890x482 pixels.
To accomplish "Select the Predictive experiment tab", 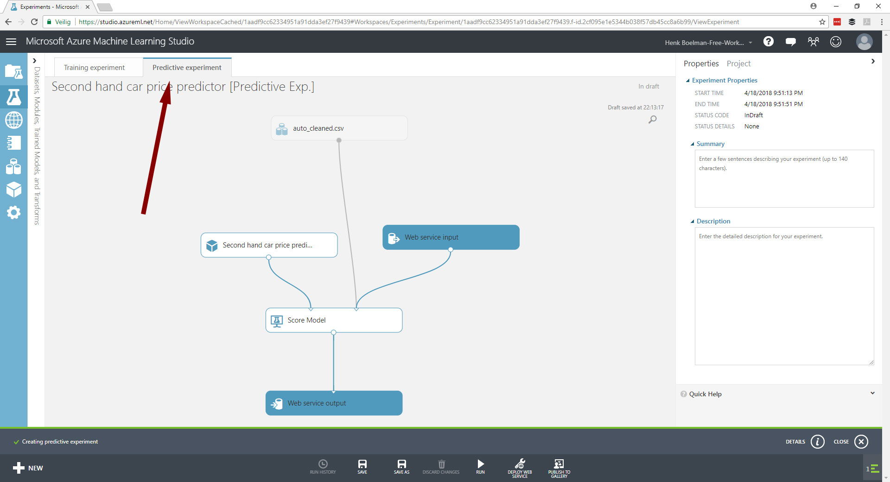I will (187, 68).
